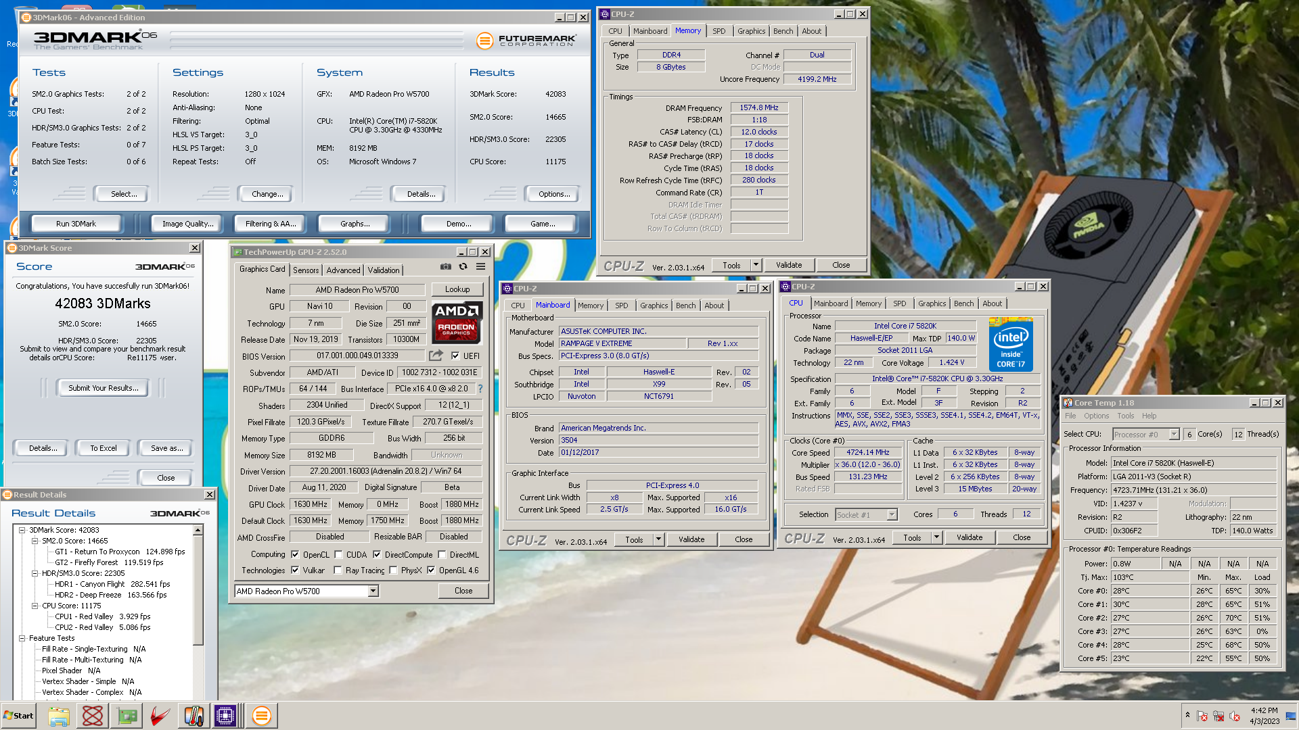Click the Show Desktop button
The height and width of the screenshot is (730, 1299).
click(1291, 716)
